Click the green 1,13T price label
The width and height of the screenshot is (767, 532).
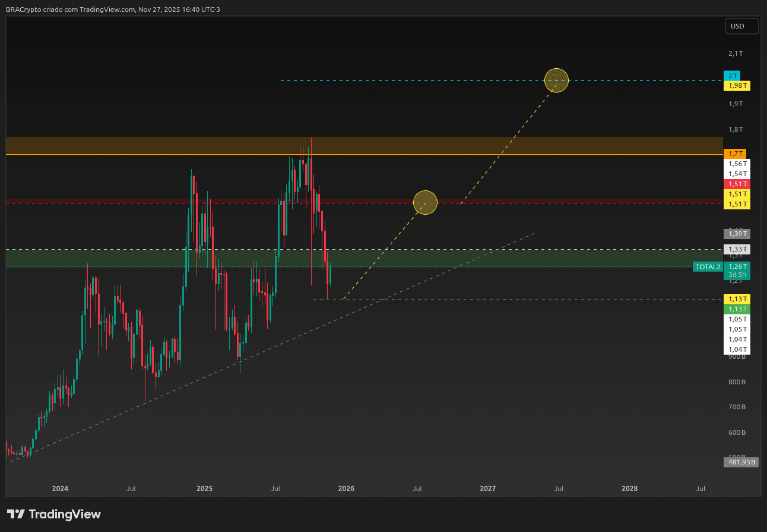point(737,309)
